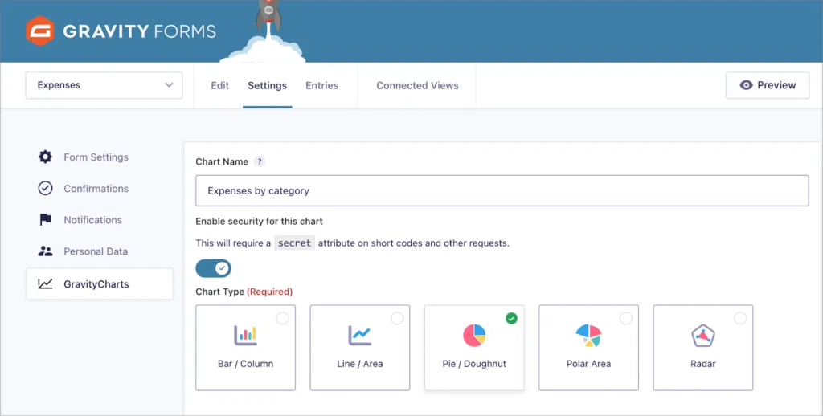Click the Preview button
The height and width of the screenshot is (416, 823).
tap(768, 85)
